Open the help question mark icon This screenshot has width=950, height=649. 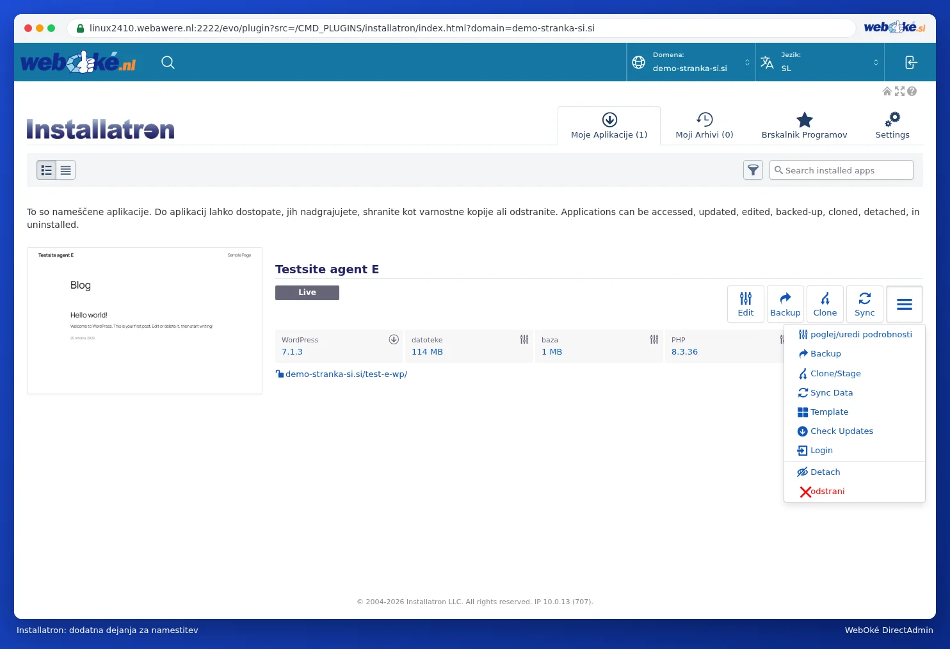point(912,92)
